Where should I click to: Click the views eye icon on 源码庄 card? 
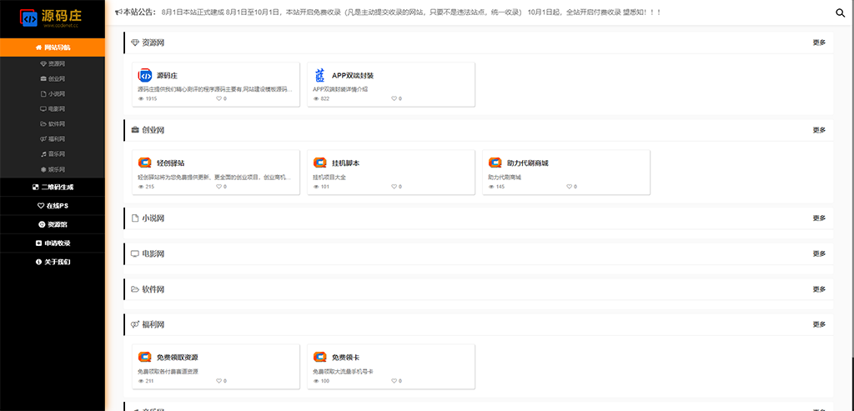pos(141,99)
